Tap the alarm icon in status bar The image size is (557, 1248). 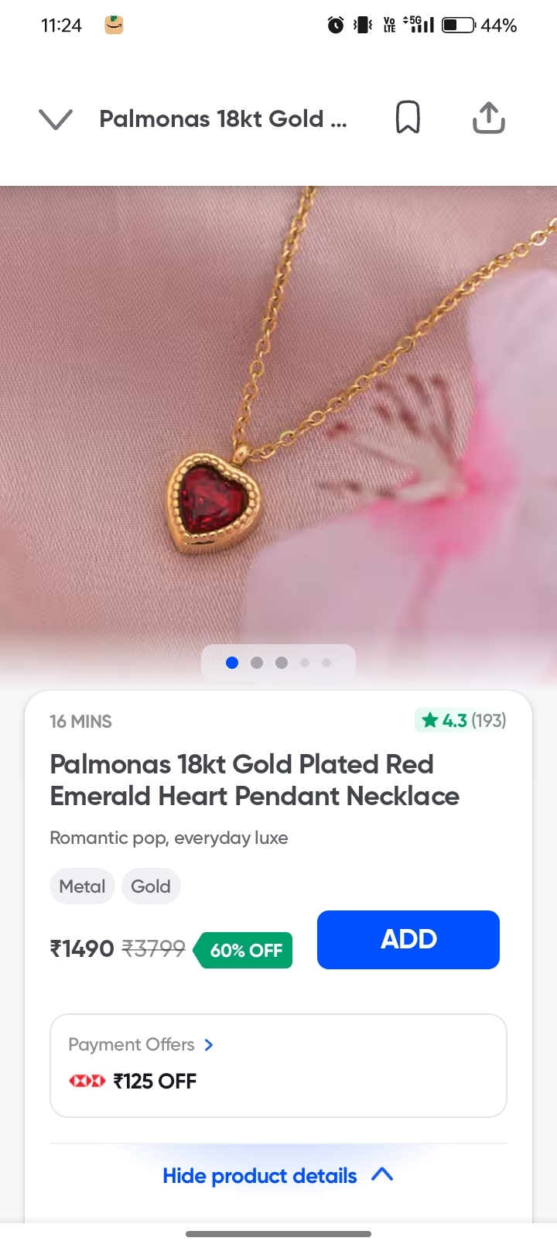coord(336,26)
